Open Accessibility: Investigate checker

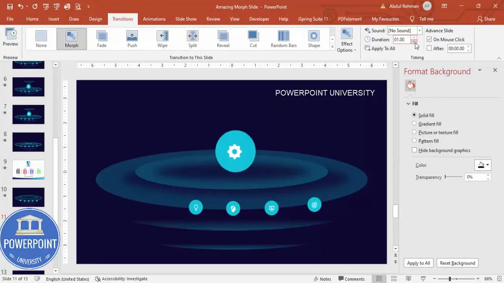pyautogui.click(x=121, y=279)
